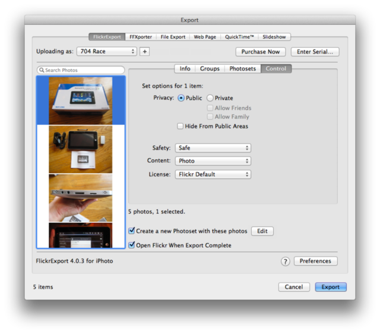Click the Search Photos field
Screen dimensions: 380x334
tap(81, 70)
